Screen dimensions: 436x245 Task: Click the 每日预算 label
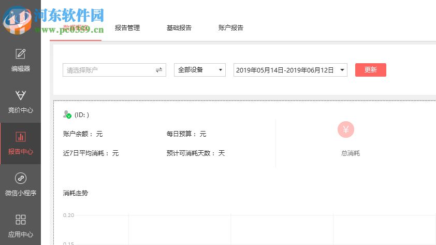click(x=181, y=134)
